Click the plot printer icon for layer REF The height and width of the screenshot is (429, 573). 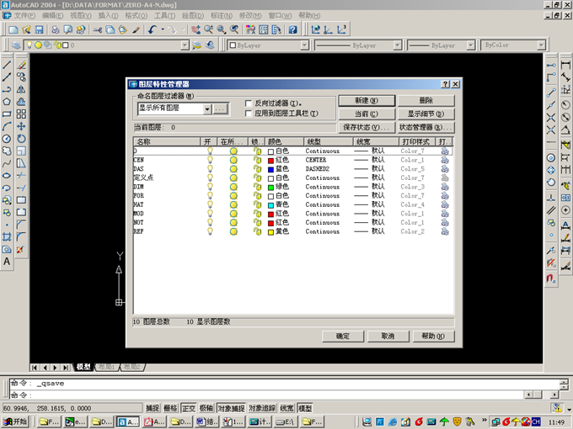coord(445,231)
